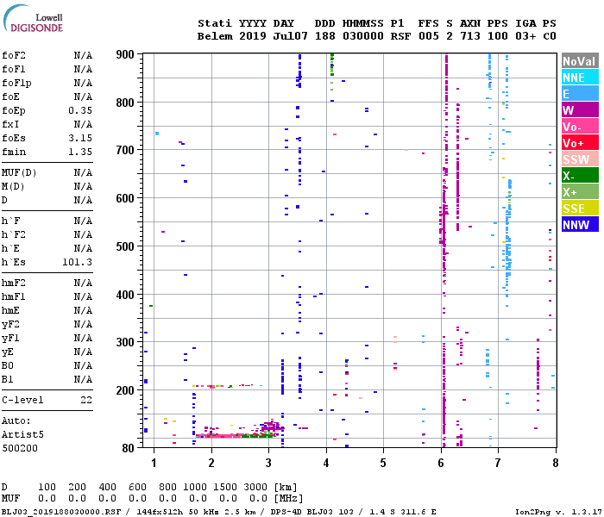604x517 pixels.
Task: Click the hmF2 parameter label
Action: click(x=14, y=283)
